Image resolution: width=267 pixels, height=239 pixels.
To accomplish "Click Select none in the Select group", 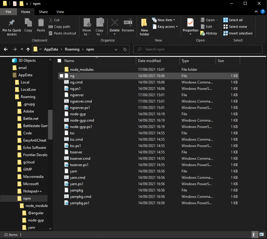I will point(235,27).
